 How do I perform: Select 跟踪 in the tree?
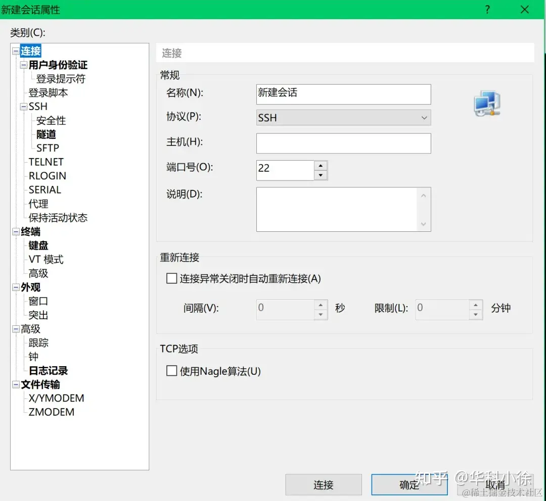click(x=38, y=343)
